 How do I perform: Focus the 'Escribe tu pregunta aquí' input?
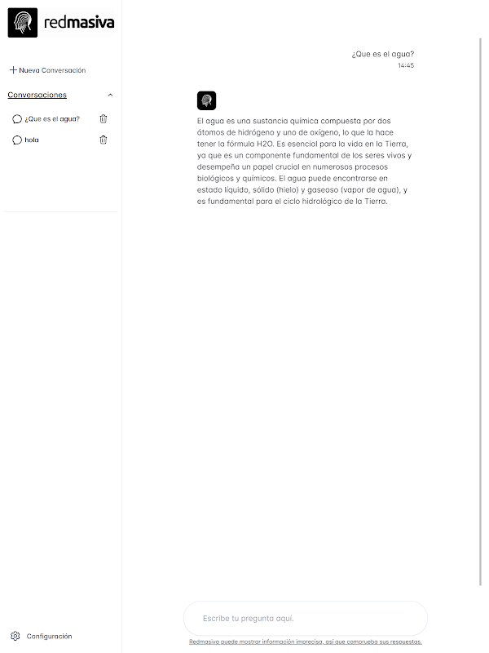click(306, 618)
